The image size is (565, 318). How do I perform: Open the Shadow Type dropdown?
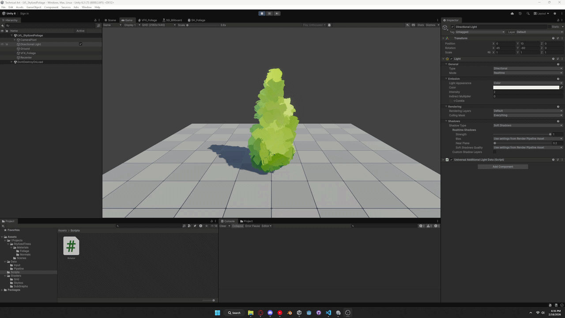pos(528,125)
